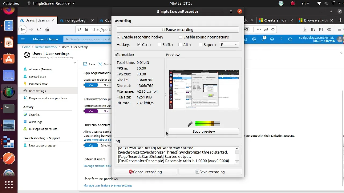The height and width of the screenshot is (193, 344).
Task: Pause the recording in SimpleScreenRecorder
Action: click(178, 29)
